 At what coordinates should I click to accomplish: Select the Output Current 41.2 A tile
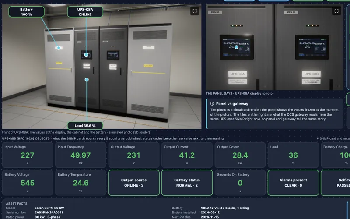coord(187,155)
